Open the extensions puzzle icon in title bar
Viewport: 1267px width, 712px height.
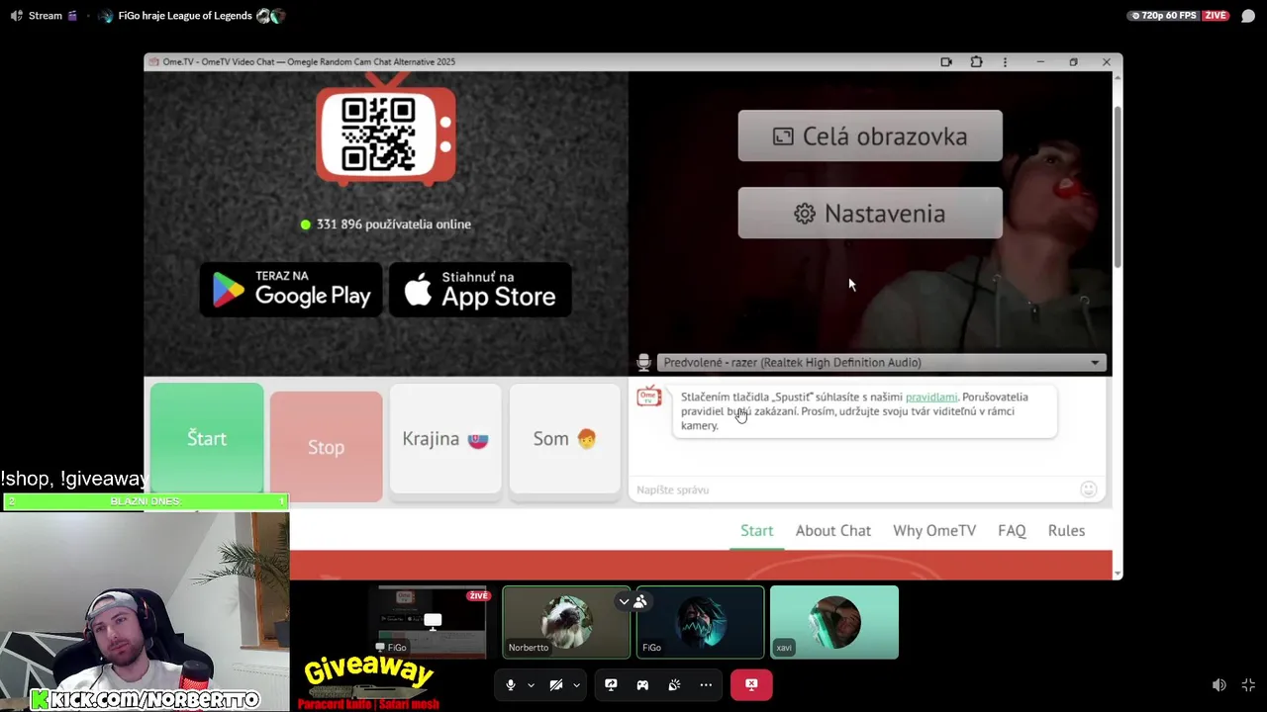coord(976,62)
